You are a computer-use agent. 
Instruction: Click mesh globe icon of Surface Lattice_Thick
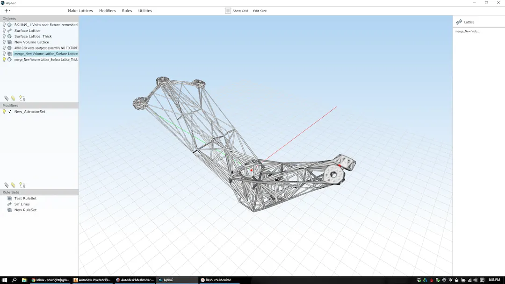click(10, 36)
